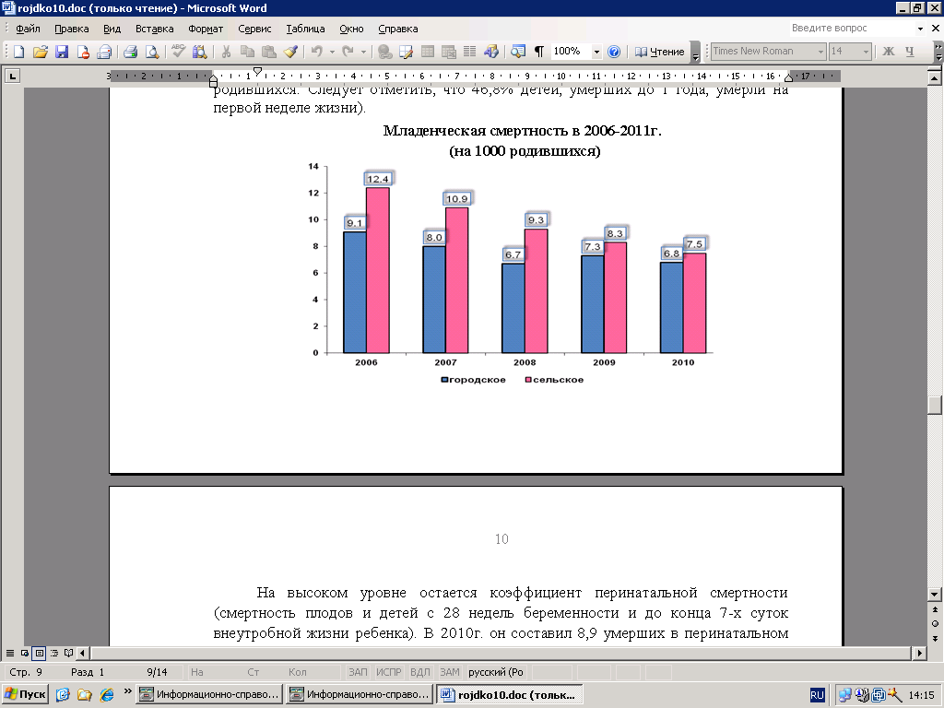Click the first line indent marker on ruler
Screen dimensions: 944x708
[258, 72]
